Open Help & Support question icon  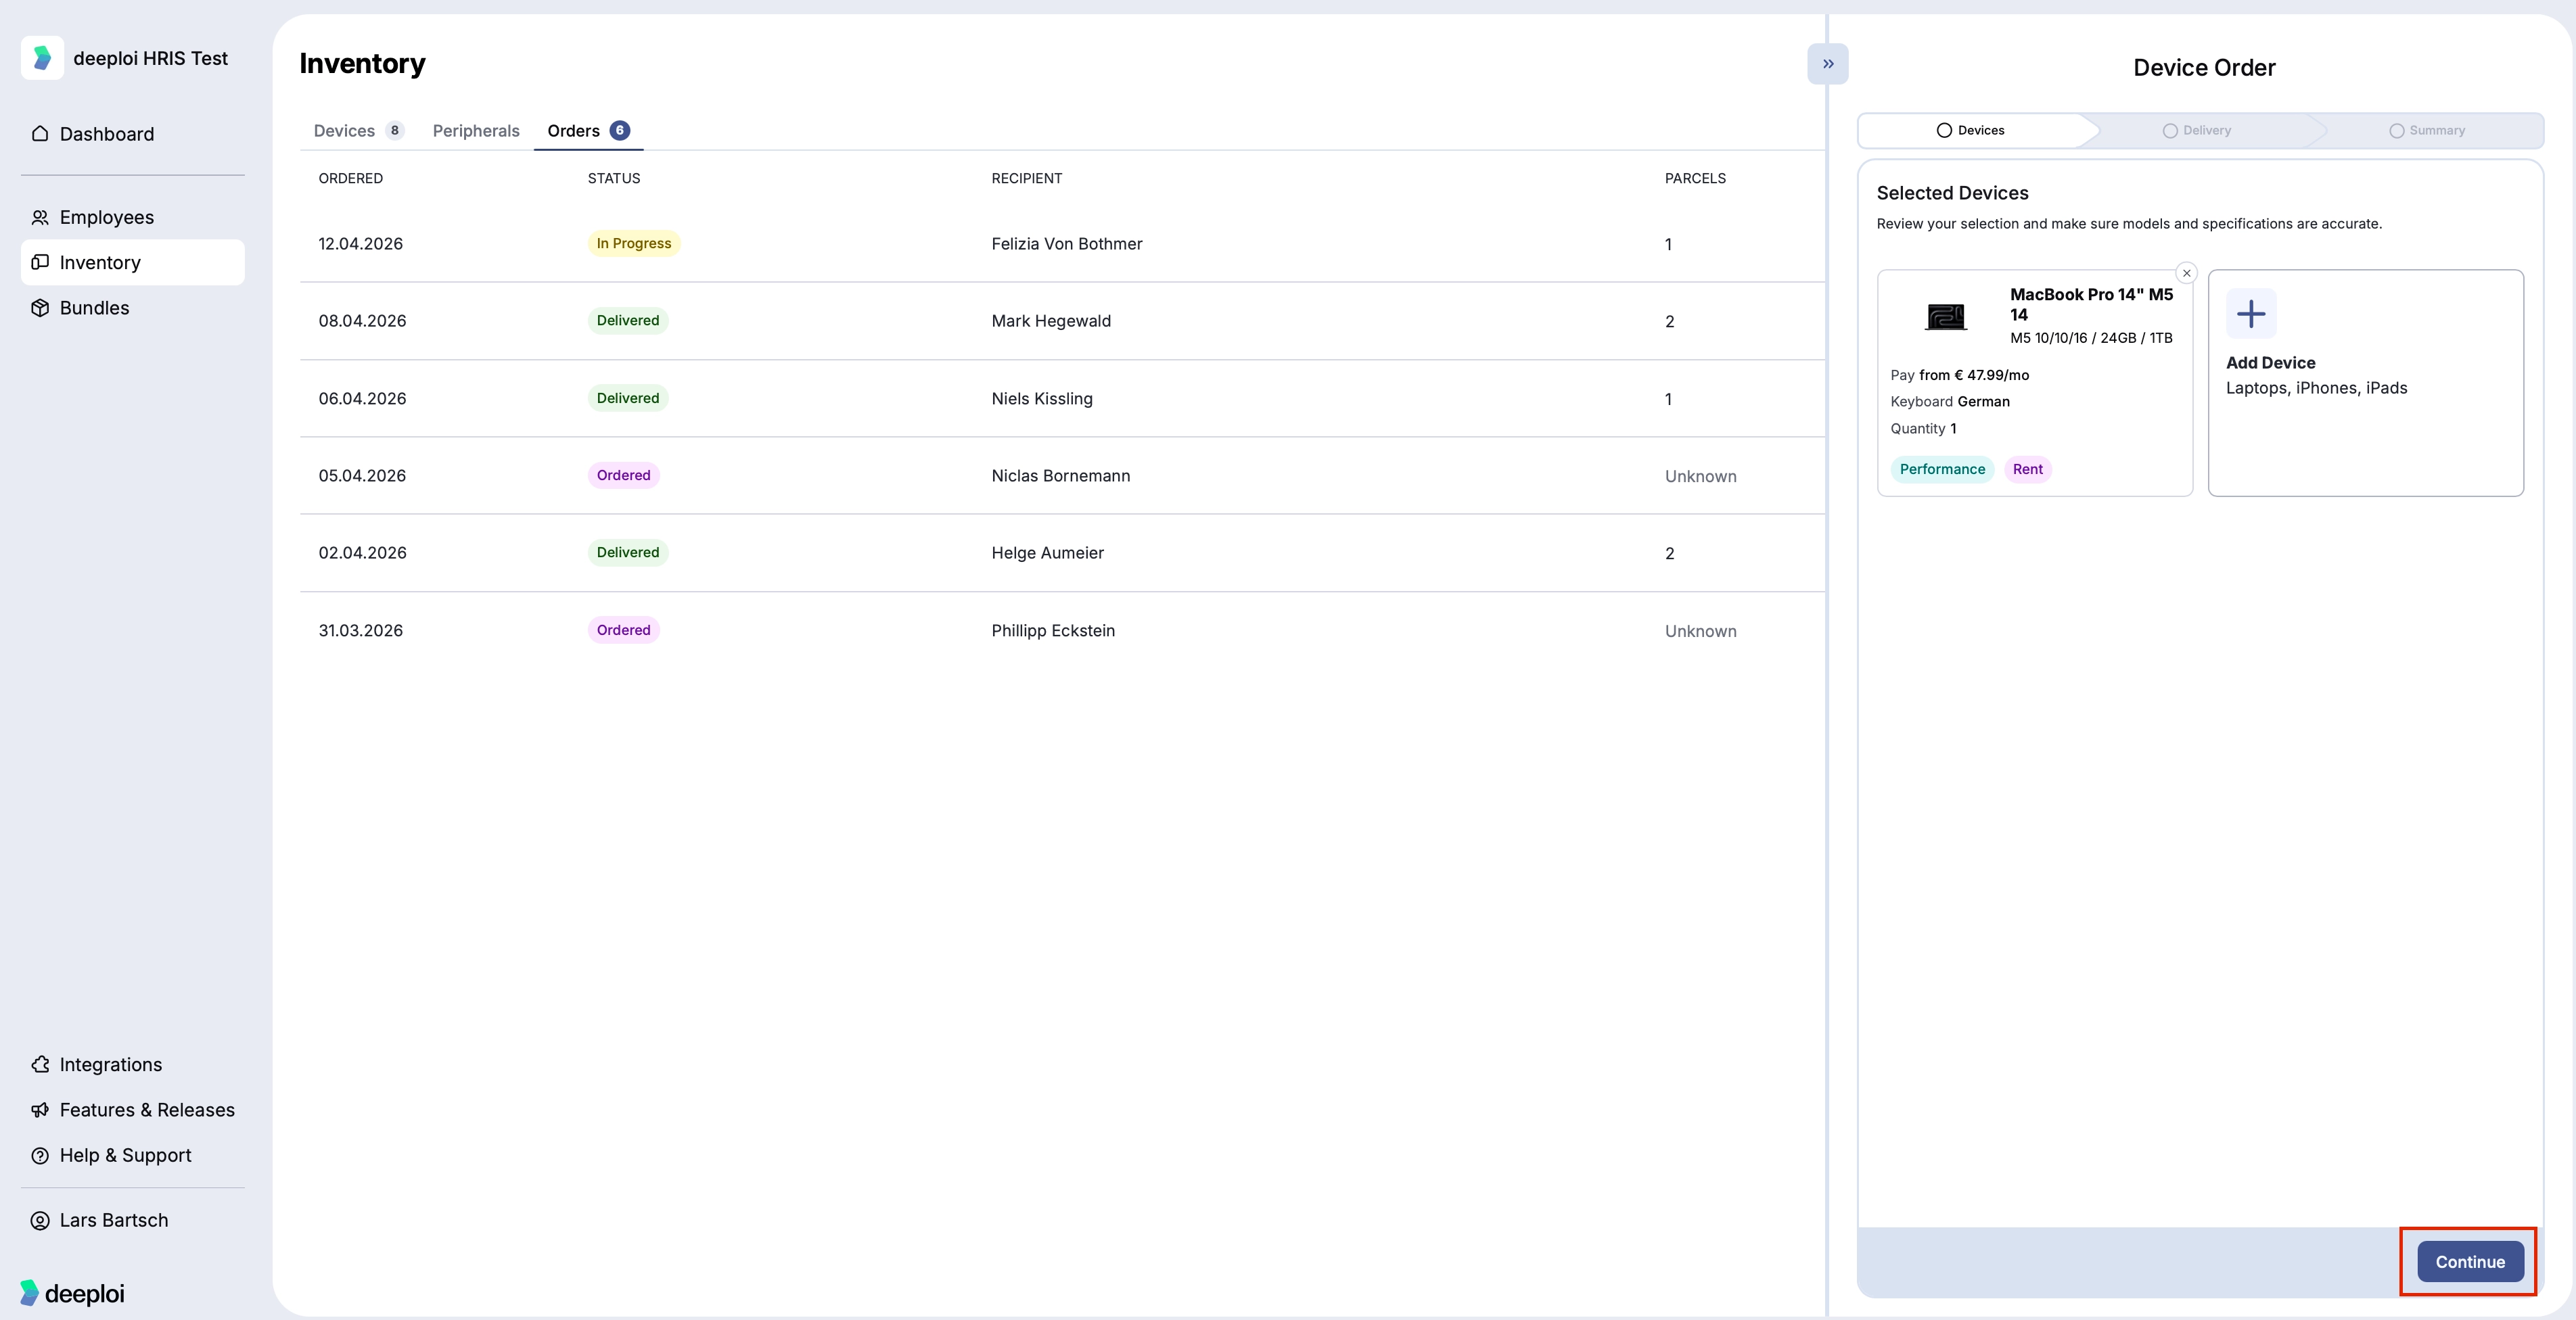(x=40, y=1155)
